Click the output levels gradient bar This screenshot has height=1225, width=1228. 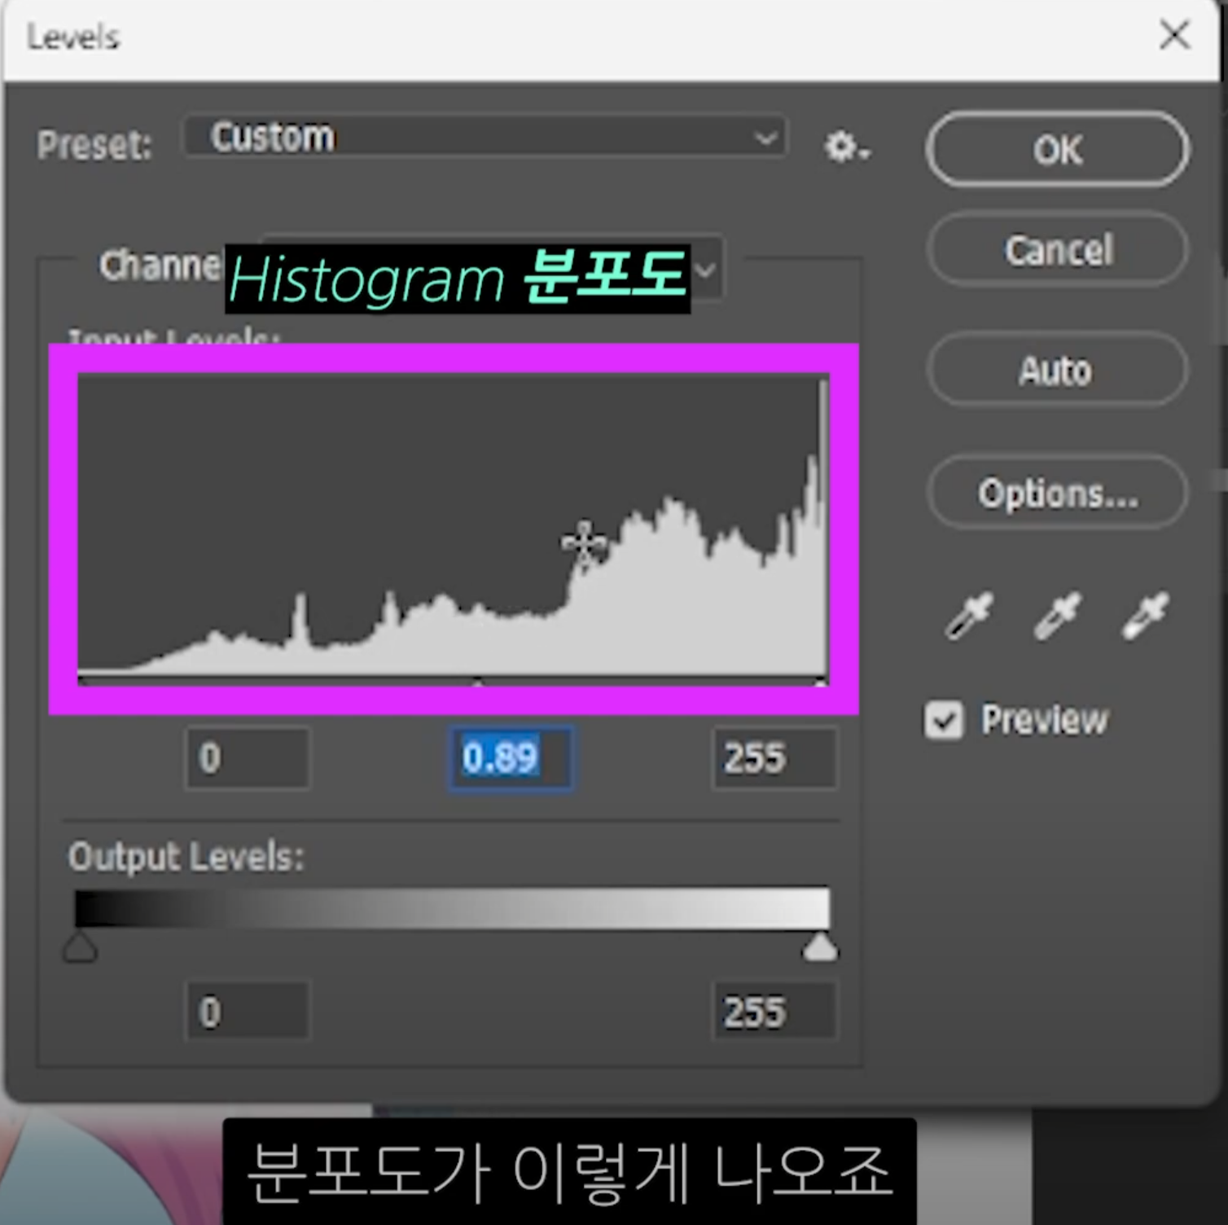pos(452,907)
